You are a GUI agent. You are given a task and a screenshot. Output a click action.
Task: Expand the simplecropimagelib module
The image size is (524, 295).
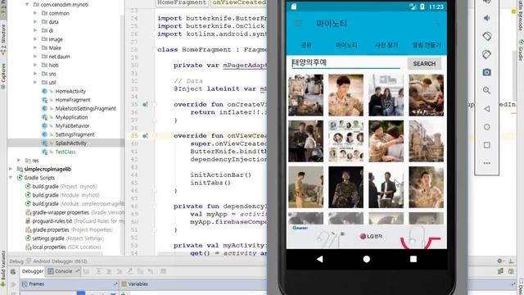click(x=11, y=169)
